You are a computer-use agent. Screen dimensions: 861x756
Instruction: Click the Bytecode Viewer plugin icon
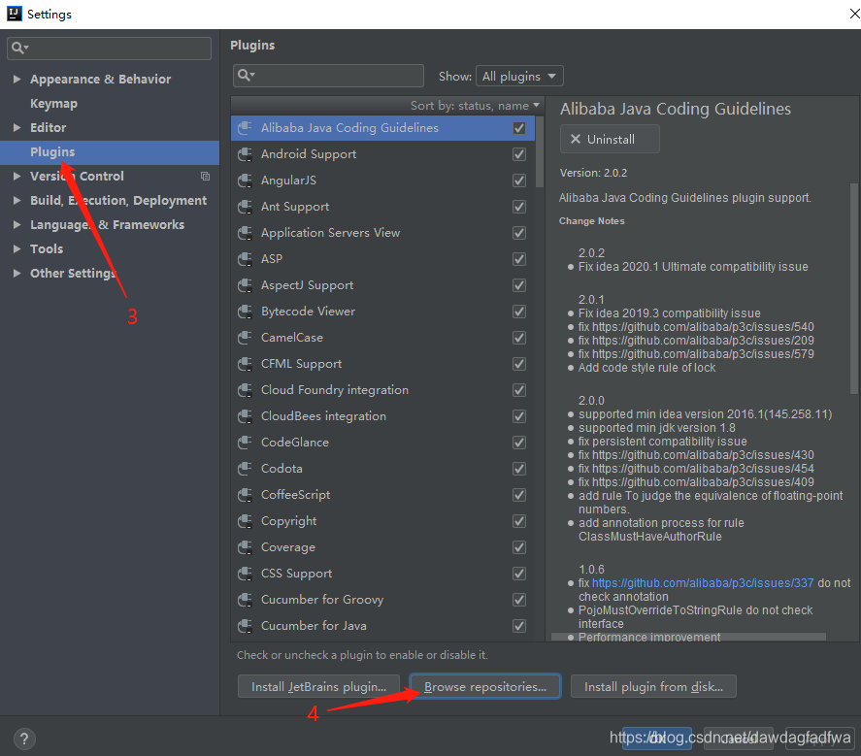point(245,312)
